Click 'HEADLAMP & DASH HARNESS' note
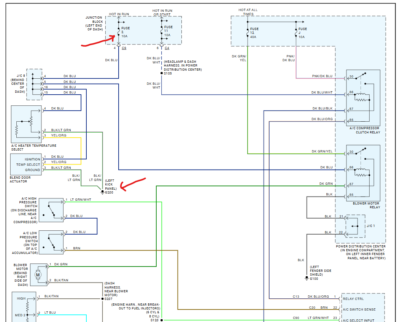Viewport: 402px width, 322px height. (x=183, y=65)
